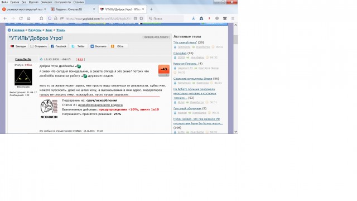Image resolution: width=357 pixels, height=201 pixels.
Task: Bookmark this page with star icon
Action: click(141, 18)
